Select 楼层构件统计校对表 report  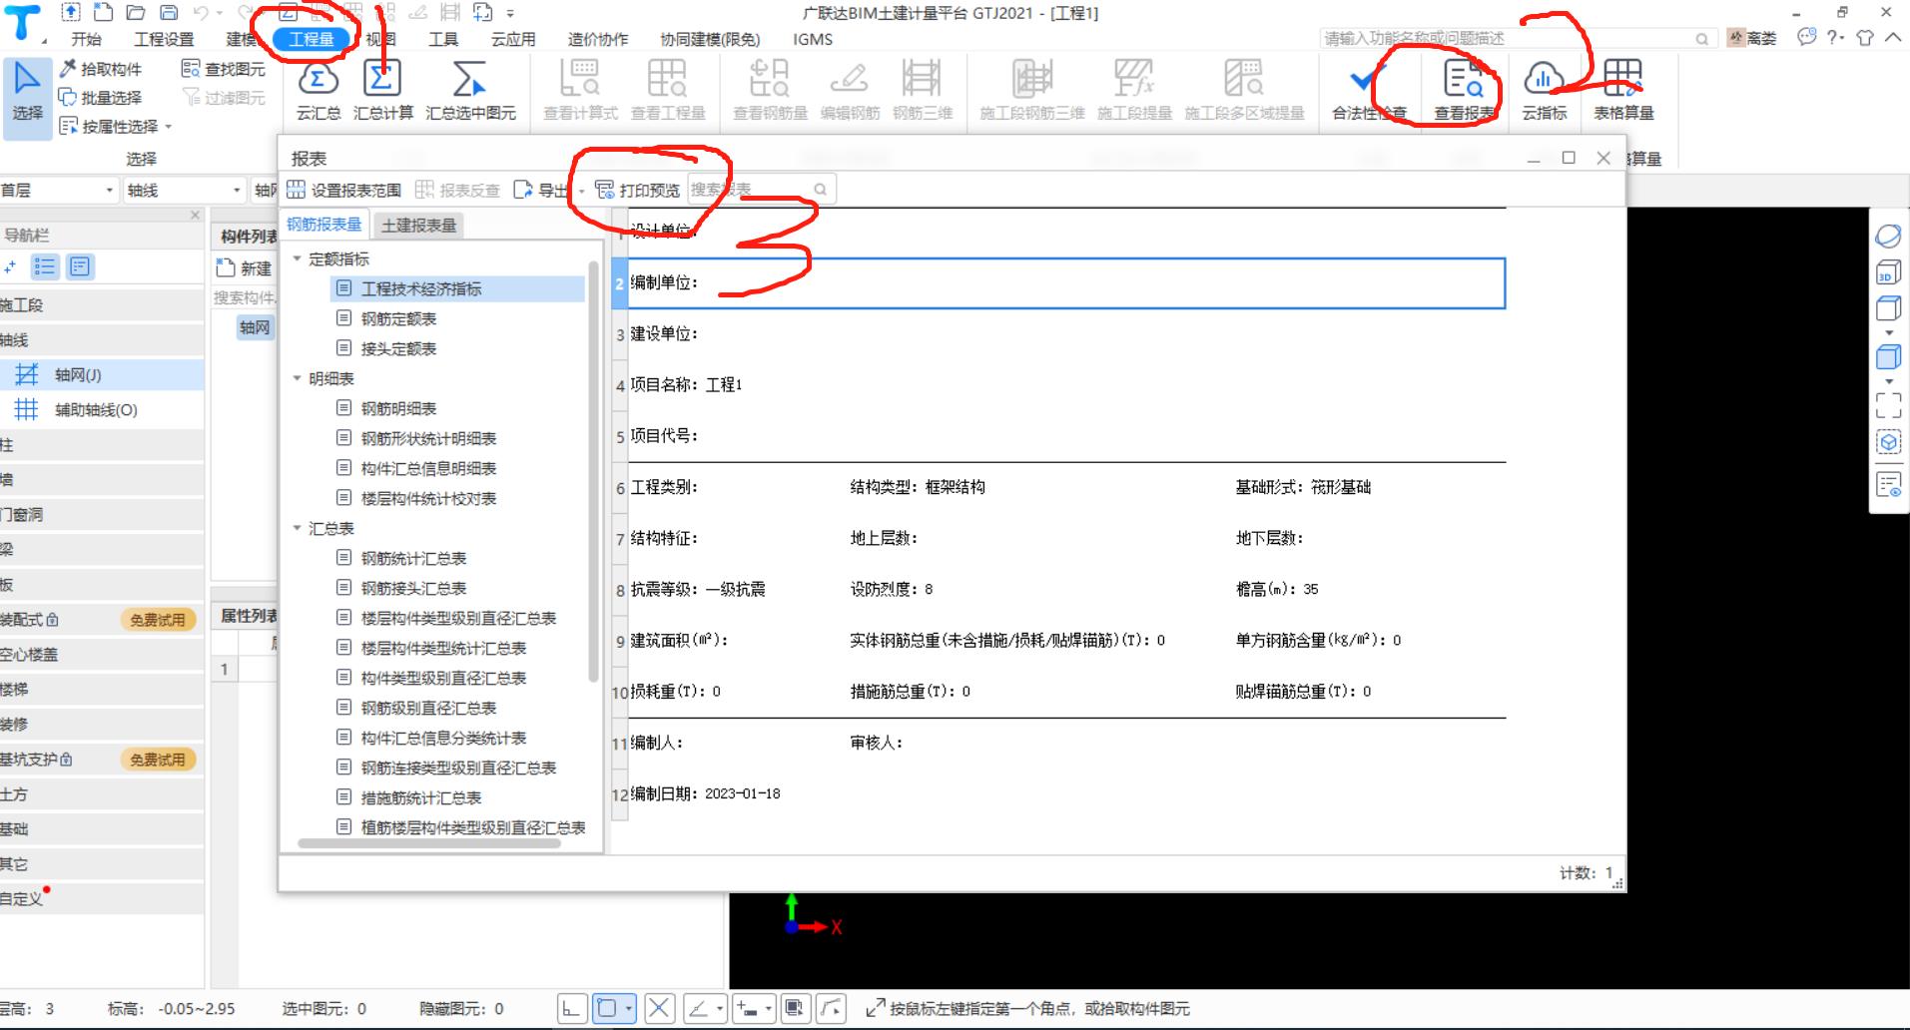428,498
